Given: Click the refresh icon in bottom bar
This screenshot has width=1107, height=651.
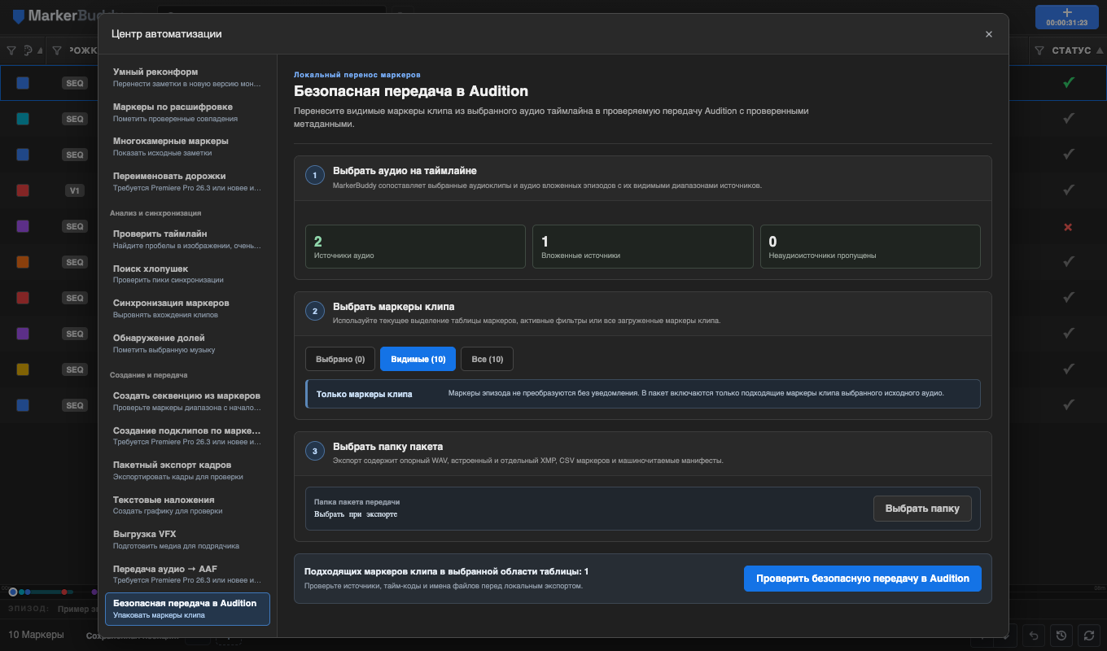Looking at the screenshot, I should [x=1088, y=636].
